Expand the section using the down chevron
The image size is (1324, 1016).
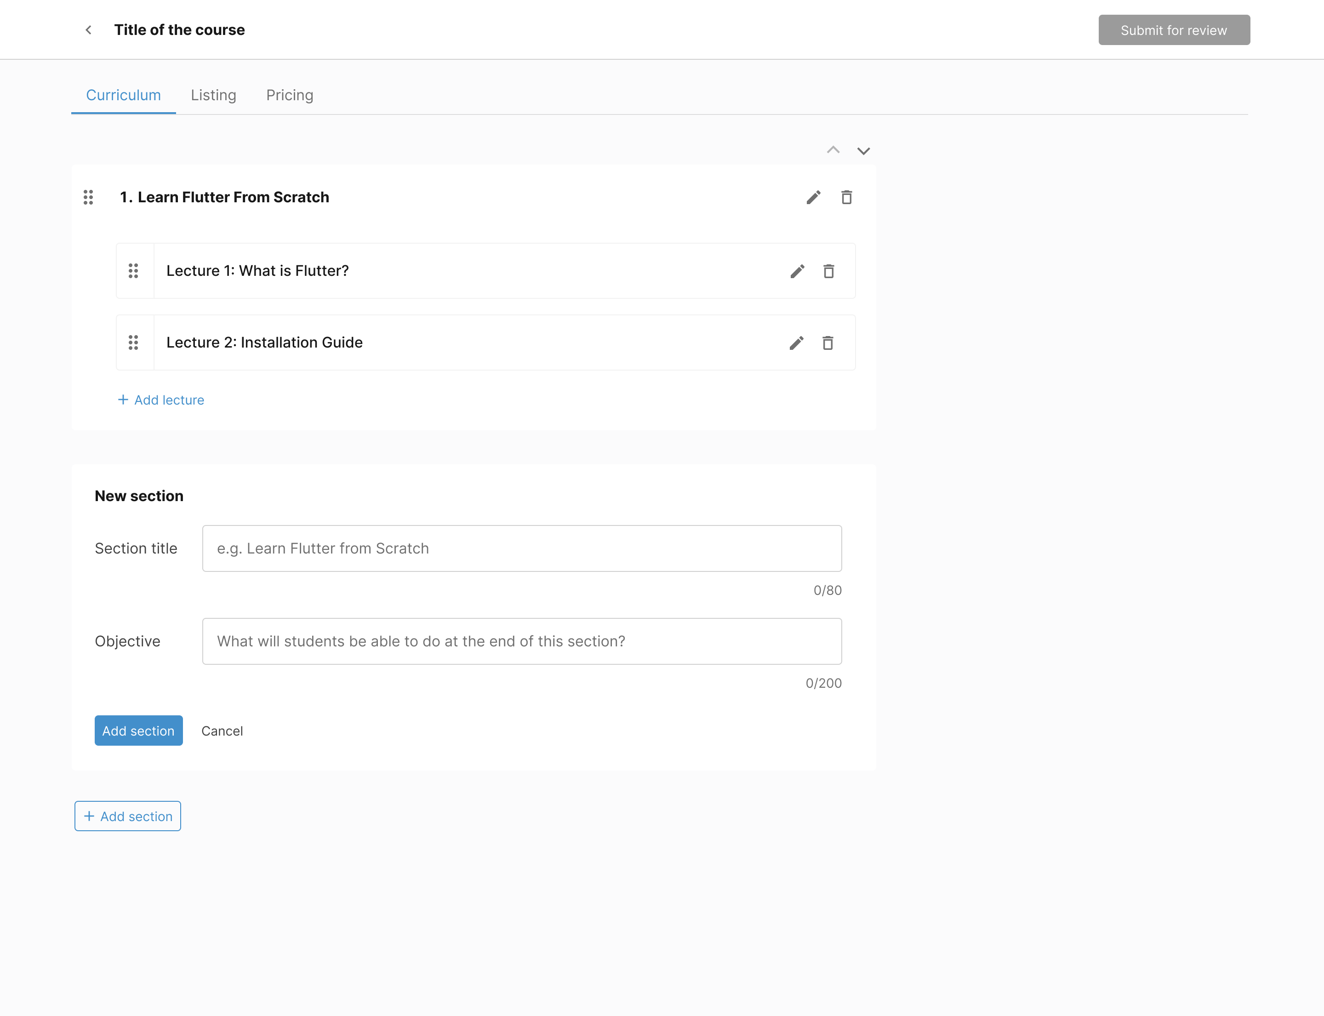[x=863, y=151]
